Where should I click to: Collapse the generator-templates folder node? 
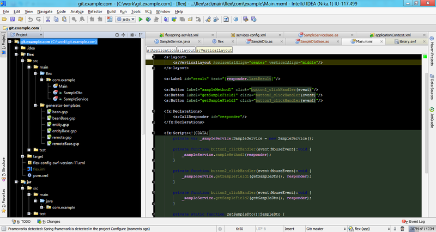point(35,105)
